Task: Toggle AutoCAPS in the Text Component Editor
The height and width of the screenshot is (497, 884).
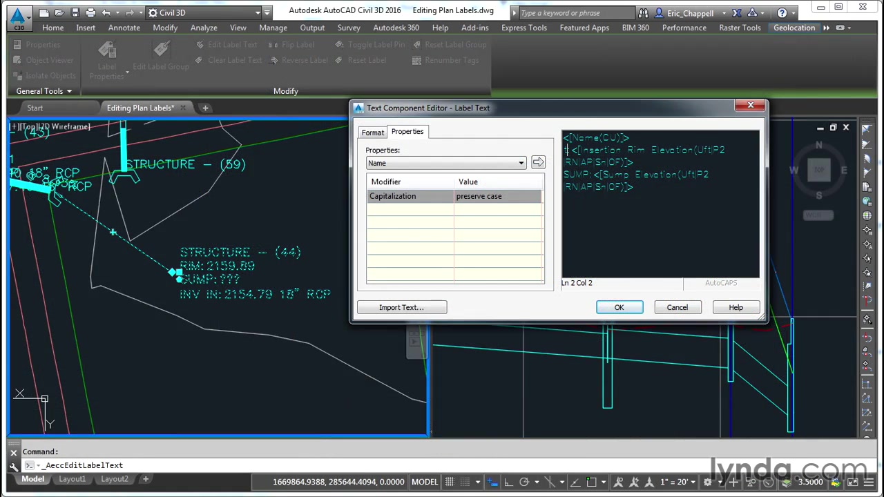Action: (x=721, y=283)
